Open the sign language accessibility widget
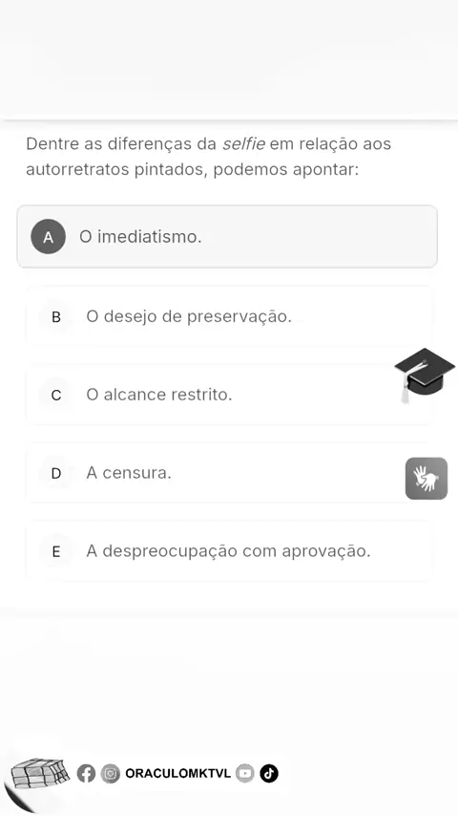Viewport: 458px width, 816px height. [427, 479]
